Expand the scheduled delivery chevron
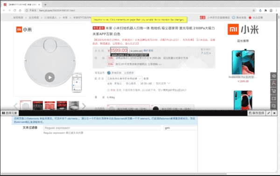 coord(169,83)
